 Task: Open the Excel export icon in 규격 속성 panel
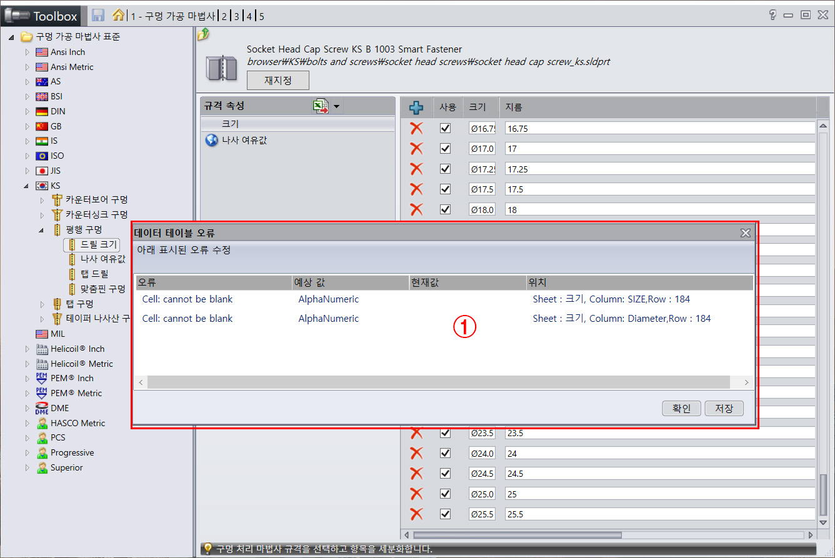(320, 106)
